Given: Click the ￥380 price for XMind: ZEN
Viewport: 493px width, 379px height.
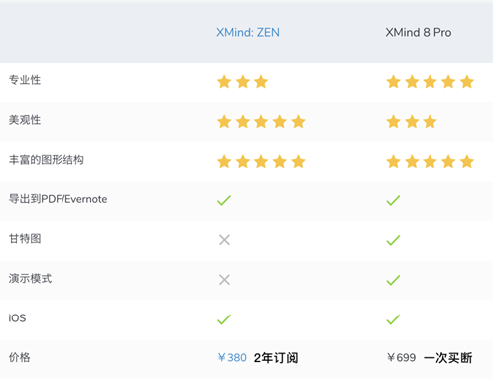Looking at the screenshot, I should click(x=232, y=358).
